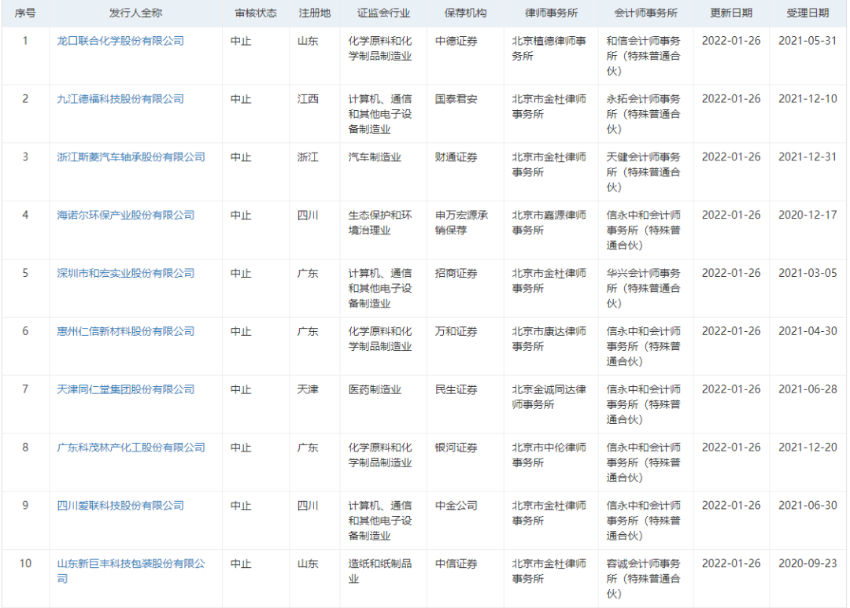Open 深圳市和宏实业股份有限公司 link
850x608 pixels.
point(126,273)
